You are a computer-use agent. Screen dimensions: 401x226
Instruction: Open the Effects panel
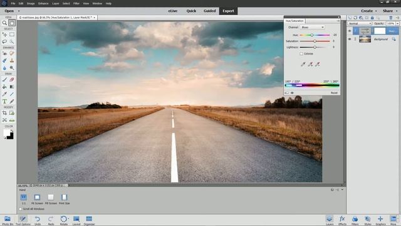coord(342,220)
